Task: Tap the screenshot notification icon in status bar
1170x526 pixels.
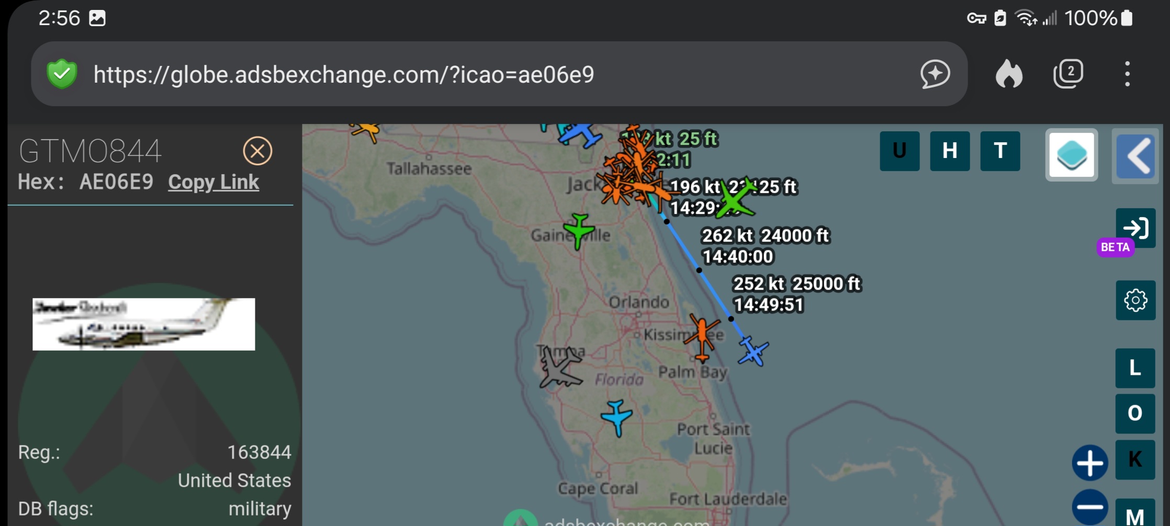Action: tap(97, 18)
